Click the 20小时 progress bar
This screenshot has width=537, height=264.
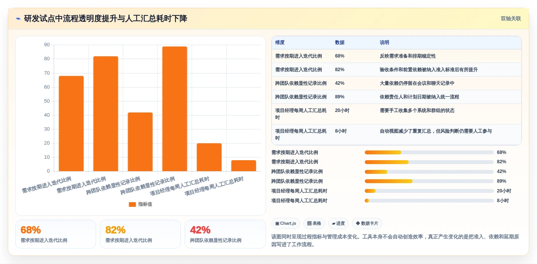(x=429, y=191)
